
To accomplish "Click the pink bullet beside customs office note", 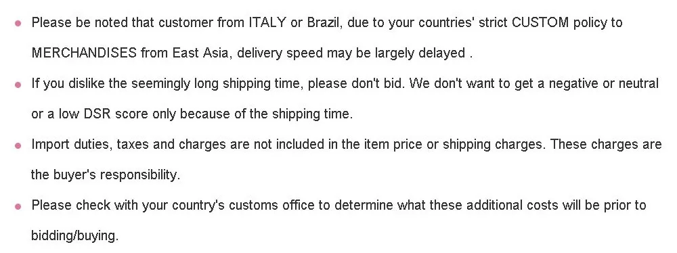I will 18,206.
